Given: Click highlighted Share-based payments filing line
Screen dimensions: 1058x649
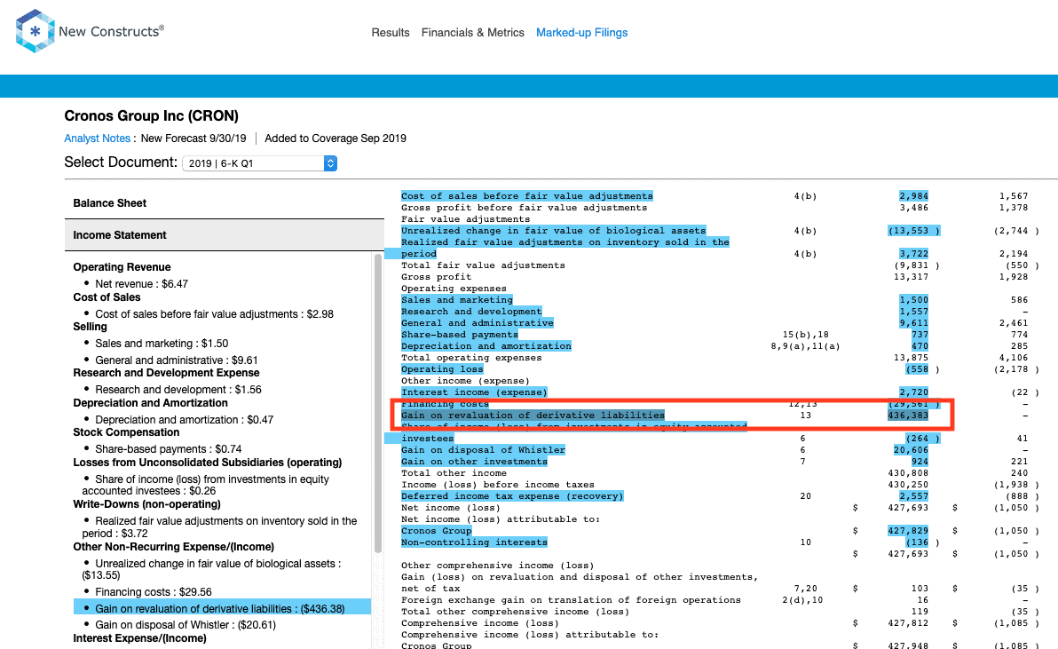Looking at the screenshot, I should [x=460, y=335].
